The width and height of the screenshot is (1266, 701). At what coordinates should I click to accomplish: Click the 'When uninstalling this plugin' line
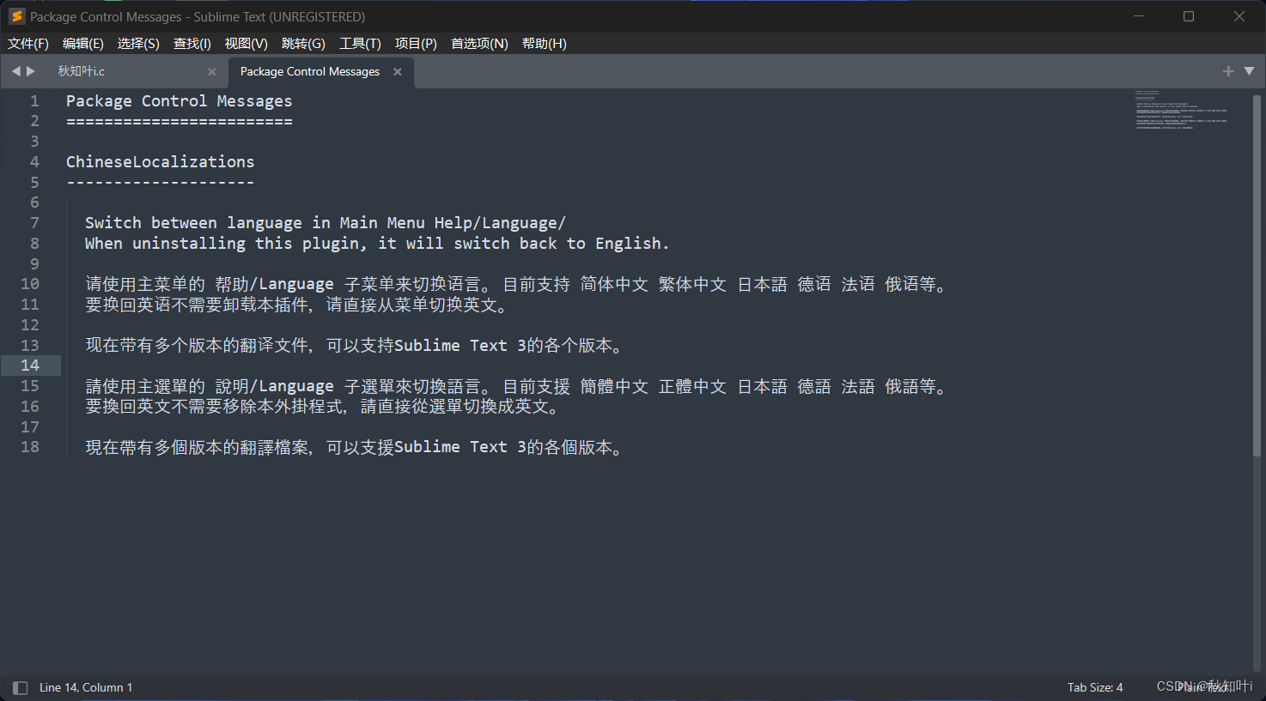(376, 243)
